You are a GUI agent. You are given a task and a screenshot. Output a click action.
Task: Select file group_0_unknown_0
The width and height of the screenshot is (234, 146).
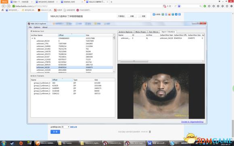(42, 83)
